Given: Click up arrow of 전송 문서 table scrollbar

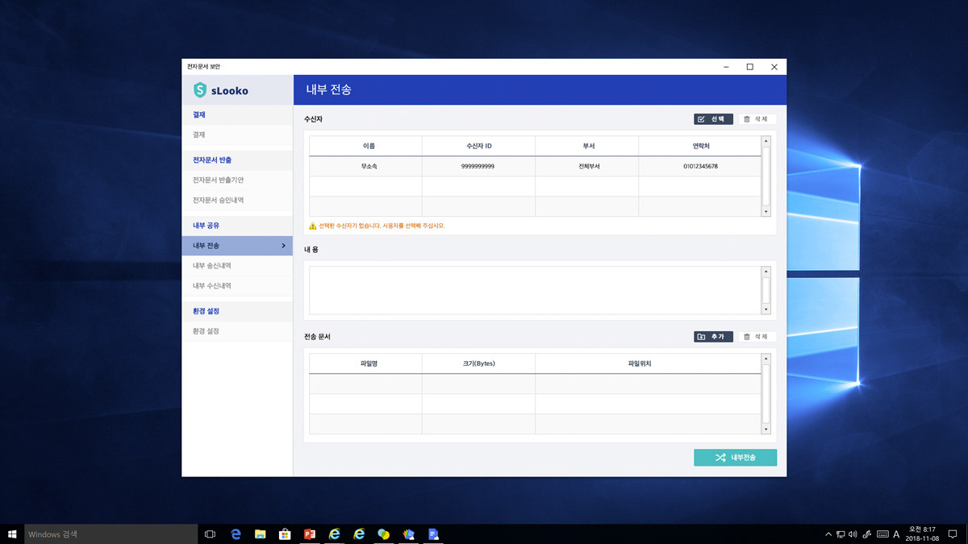Looking at the screenshot, I should [x=766, y=358].
